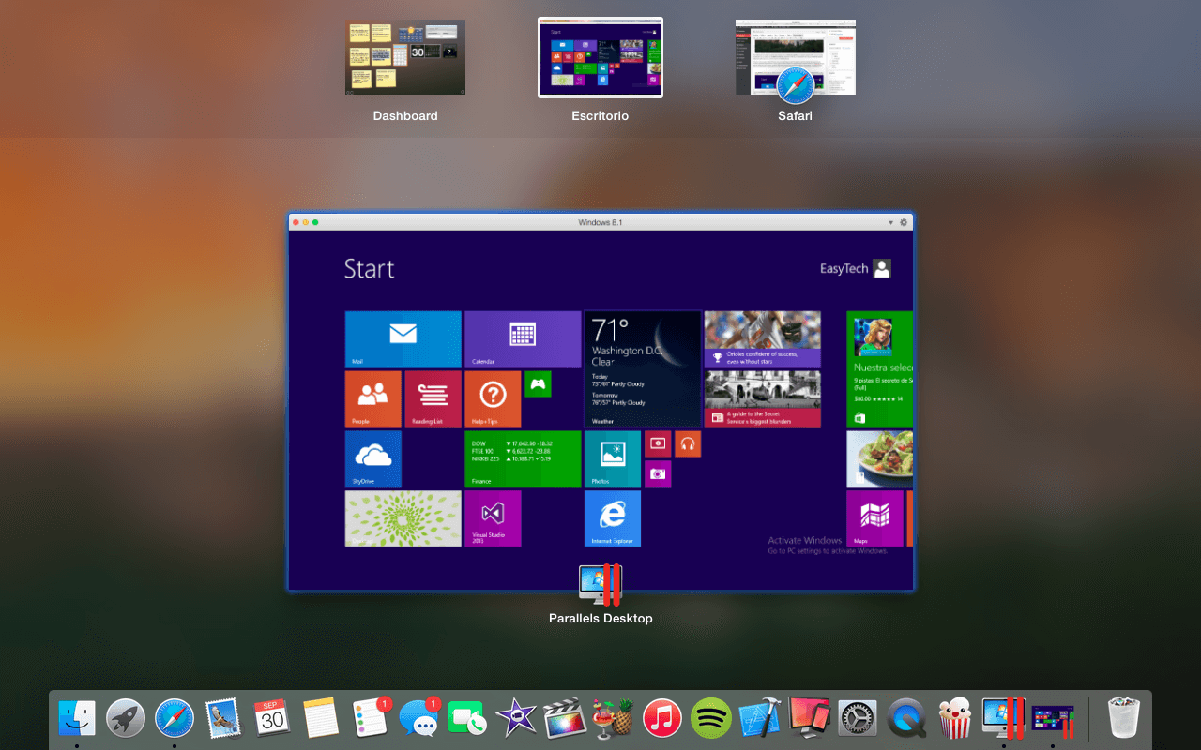Launch the People tile

click(x=372, y=398)
